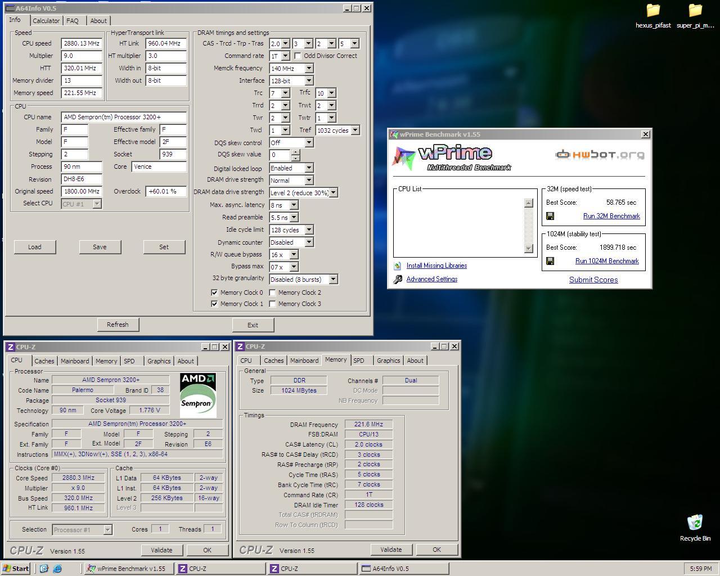
Task: Open Graphics tab in Memory CPU-Z window
Action: [x=389, y=361]
